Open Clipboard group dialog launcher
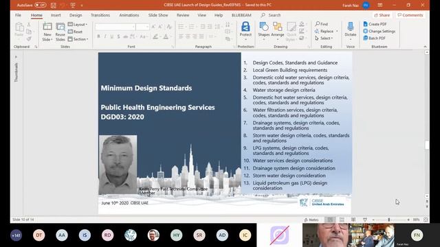The height and width of the screenshot is (247, 440). pyautogui.click(x=36, y=47)
